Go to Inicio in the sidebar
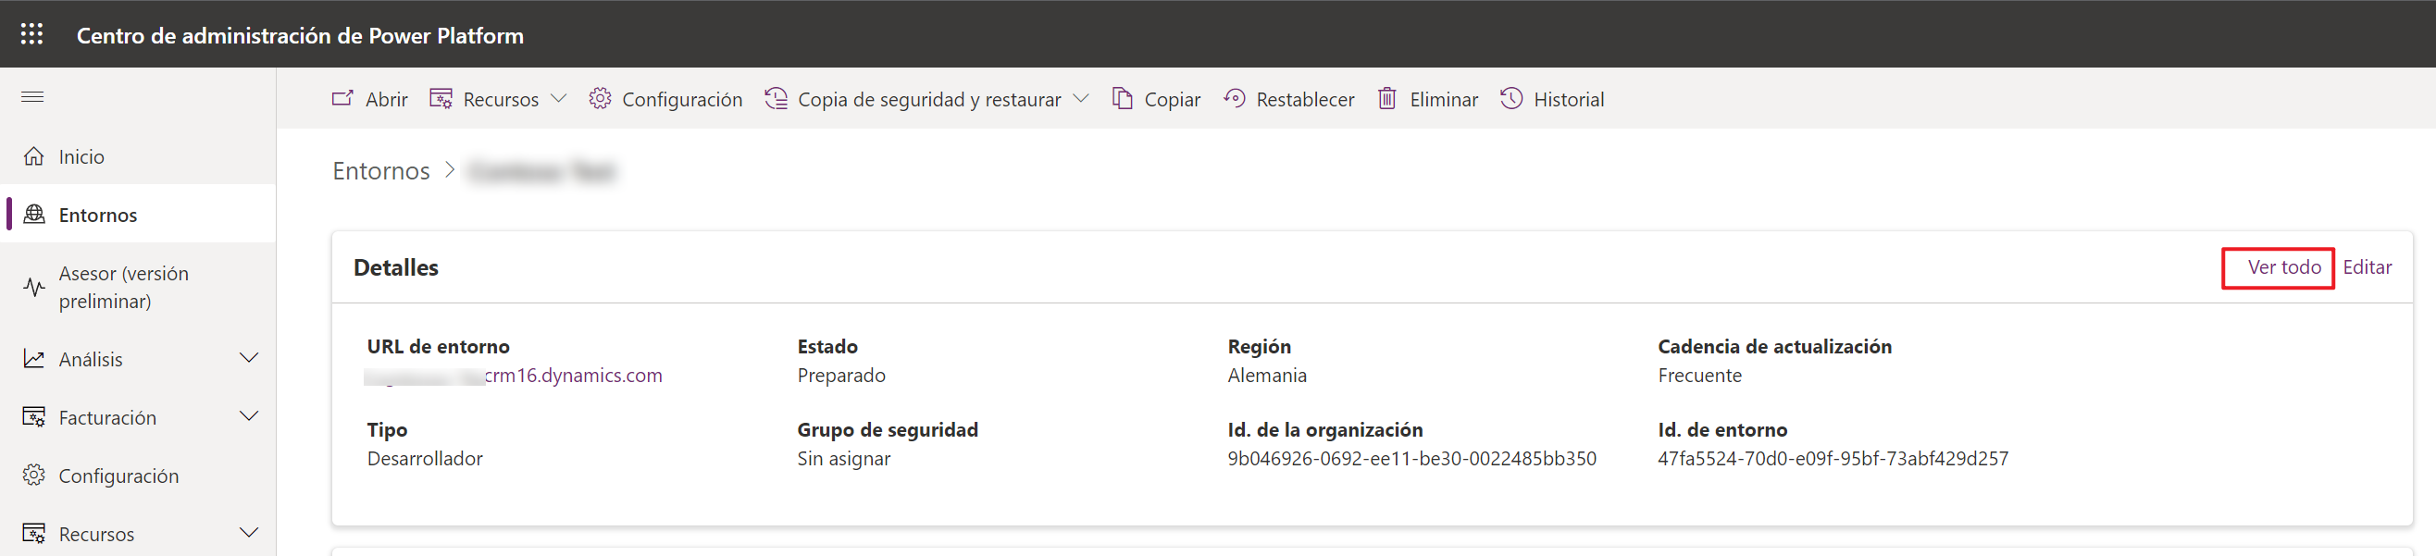2436x556 pixels. pos(138,156)
